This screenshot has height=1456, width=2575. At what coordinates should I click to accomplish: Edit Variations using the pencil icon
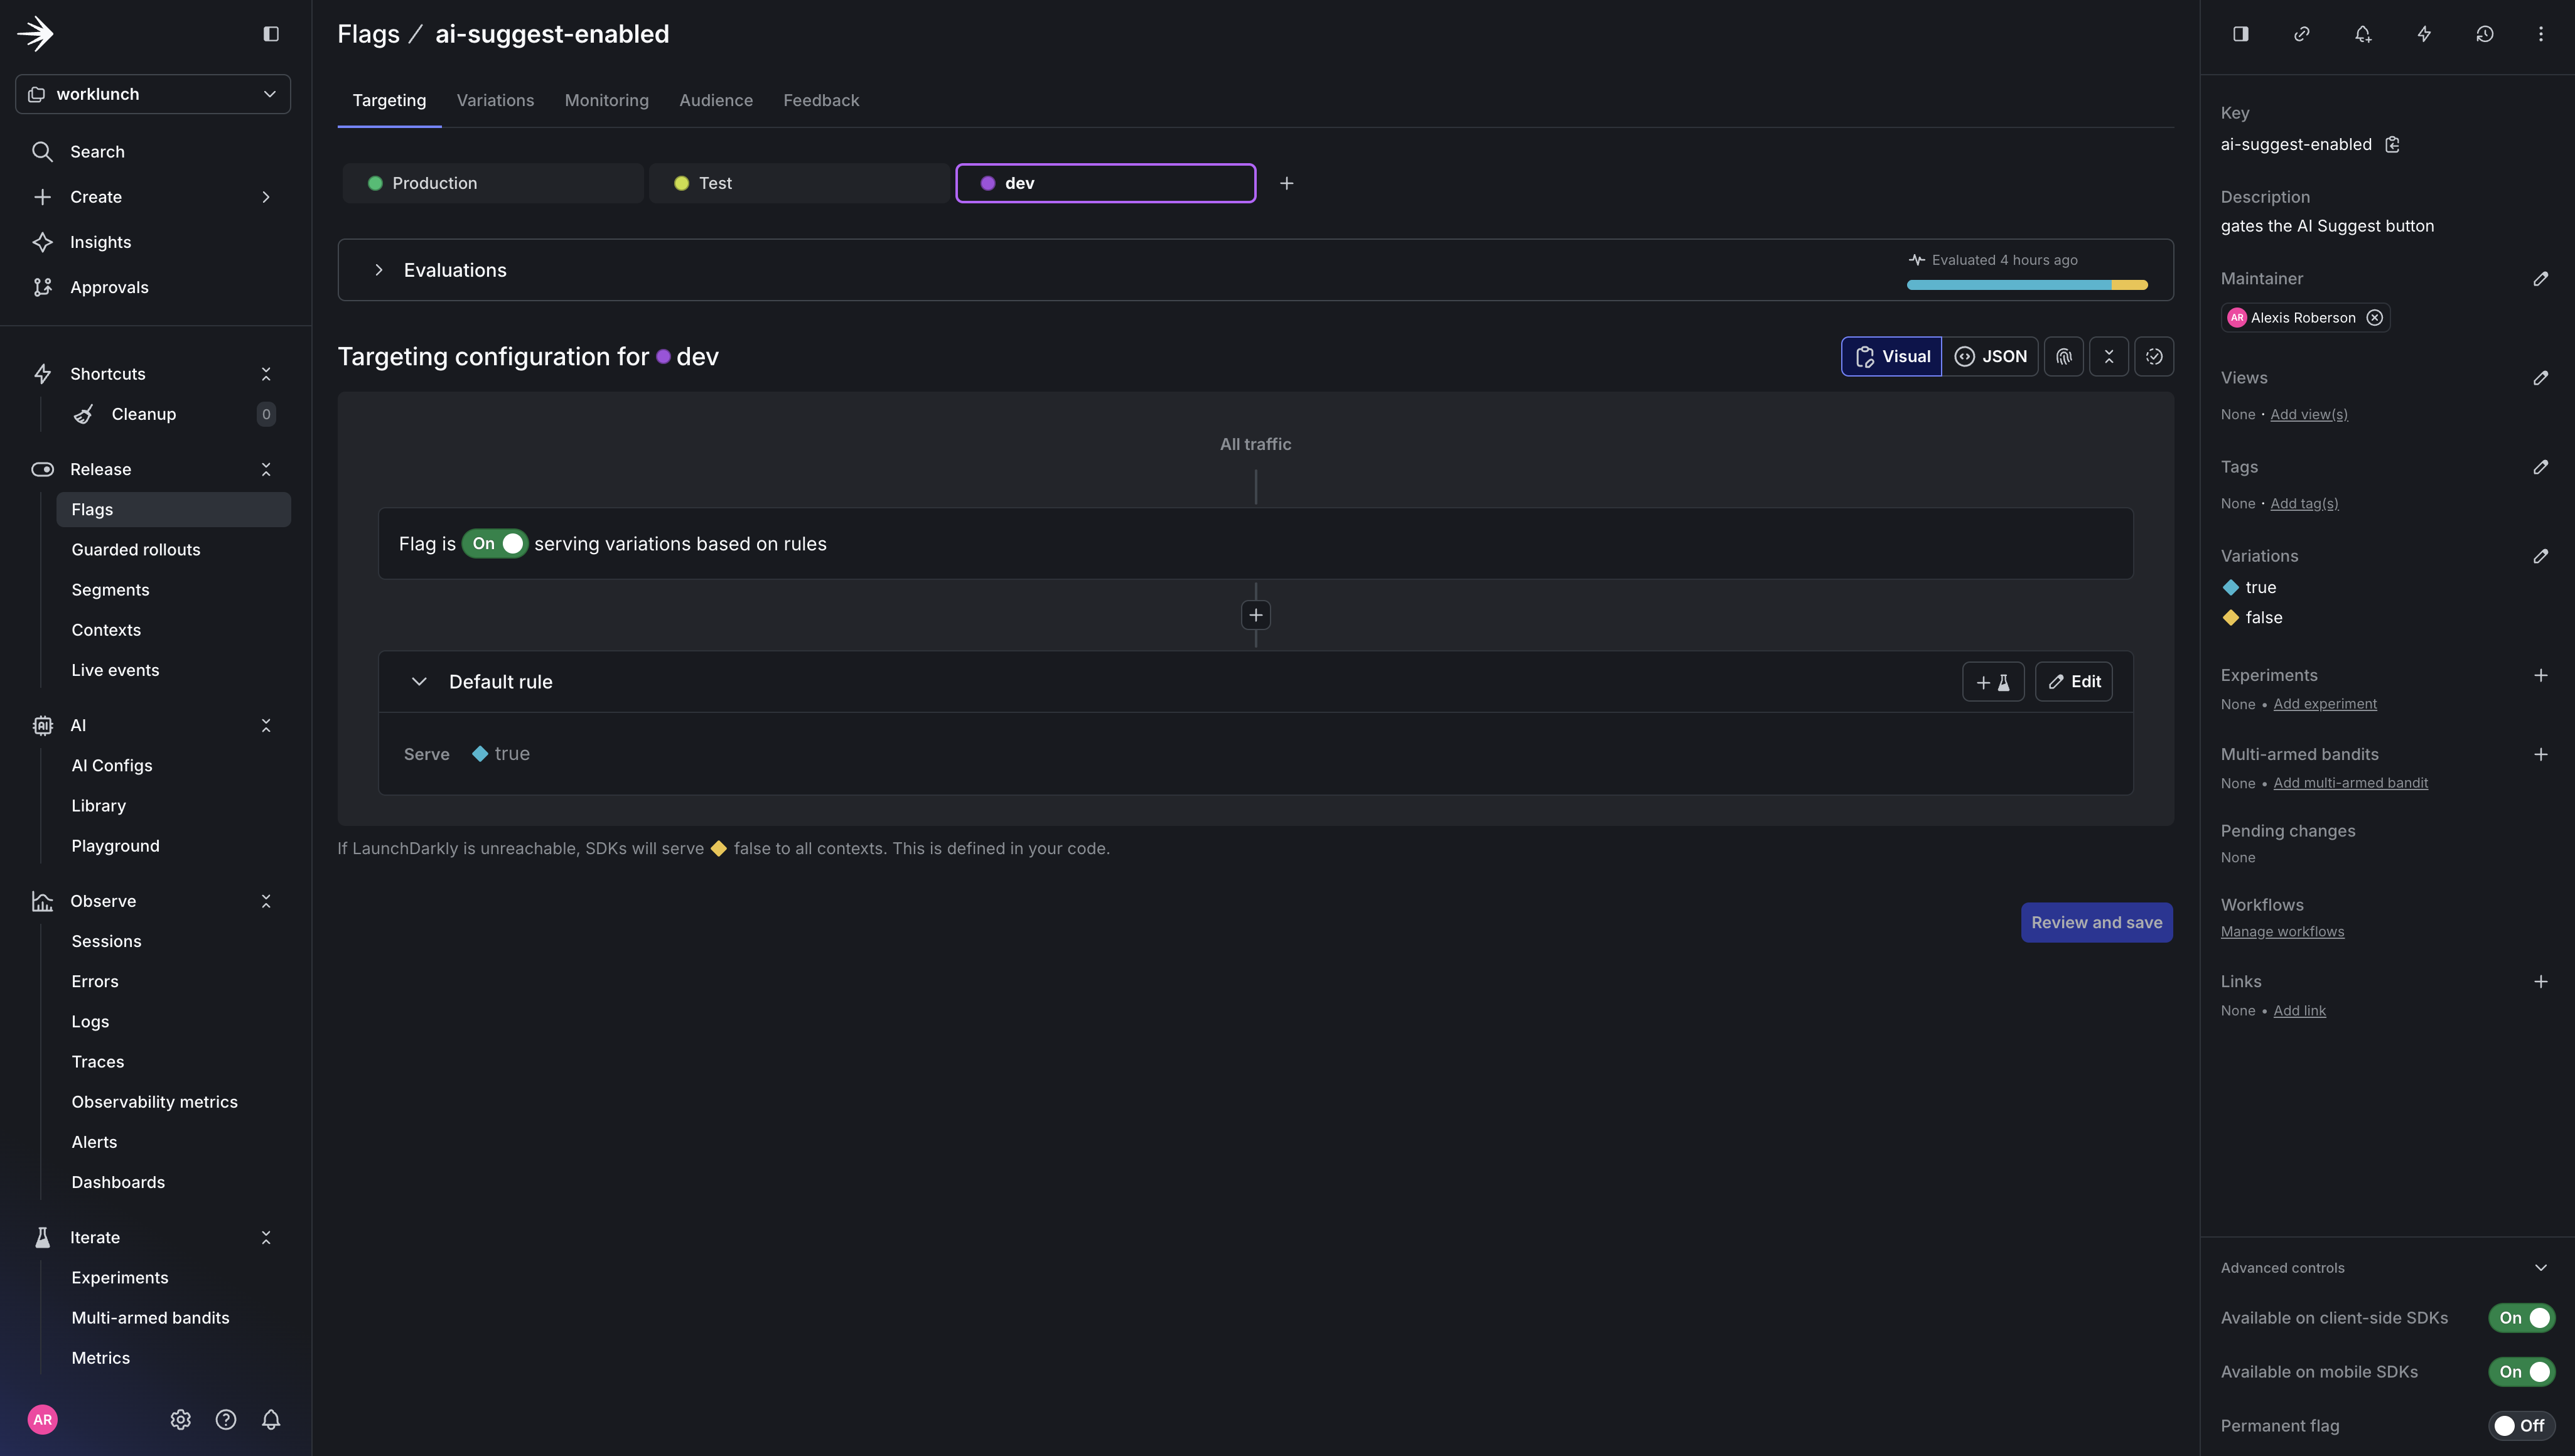point(2541,556)
